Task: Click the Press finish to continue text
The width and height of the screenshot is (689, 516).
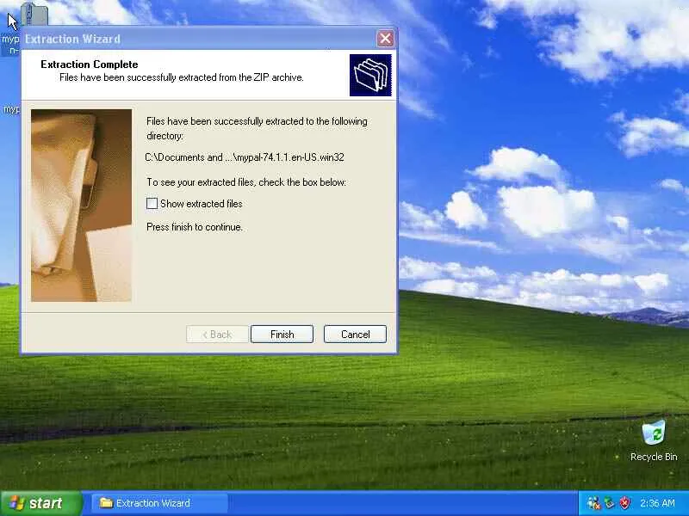Action: [195, 227]
